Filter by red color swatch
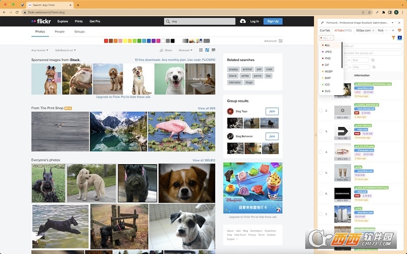Viewport: 407px width, 254px height. 106,41
